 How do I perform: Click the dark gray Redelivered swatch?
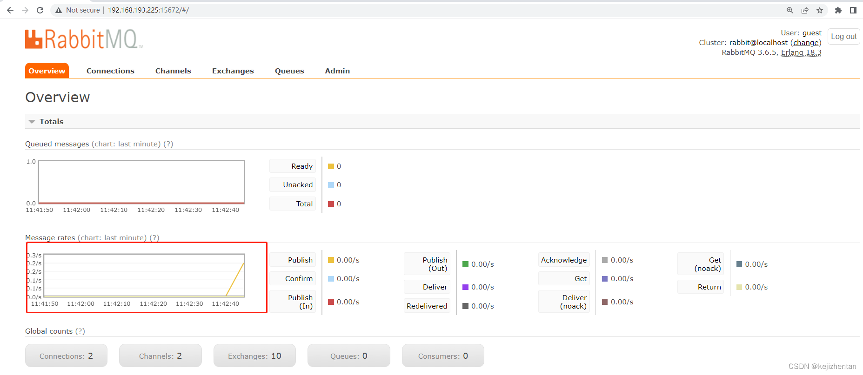click(x=465, y=306)
